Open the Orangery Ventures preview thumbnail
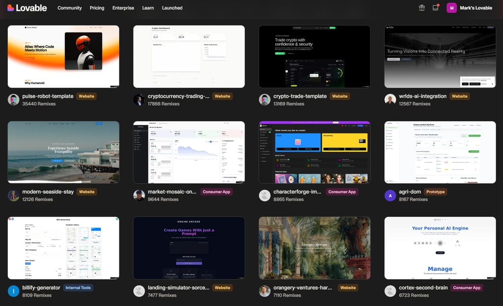 click(315, 248)
